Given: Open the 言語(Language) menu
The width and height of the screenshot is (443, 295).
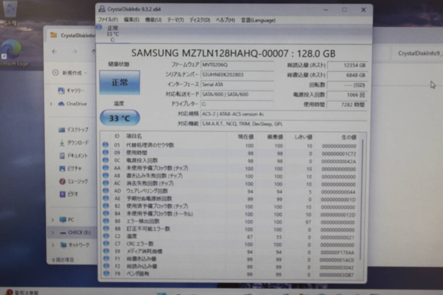Looking at the screenshot, I should [258, 20].
